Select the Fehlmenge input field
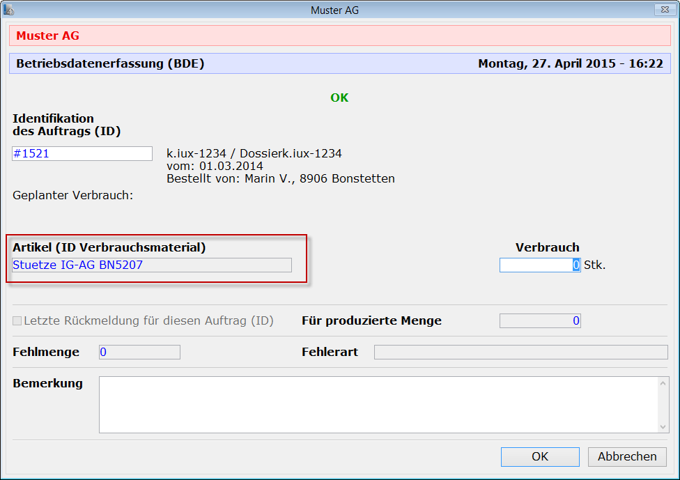The height and width of the screenshot is (480, 680). click(x=139, y=353)
